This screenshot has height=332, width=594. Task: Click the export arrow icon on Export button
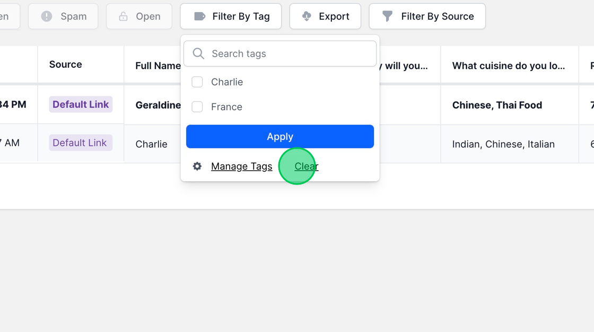pyautogui.click(x=305, y=16)
